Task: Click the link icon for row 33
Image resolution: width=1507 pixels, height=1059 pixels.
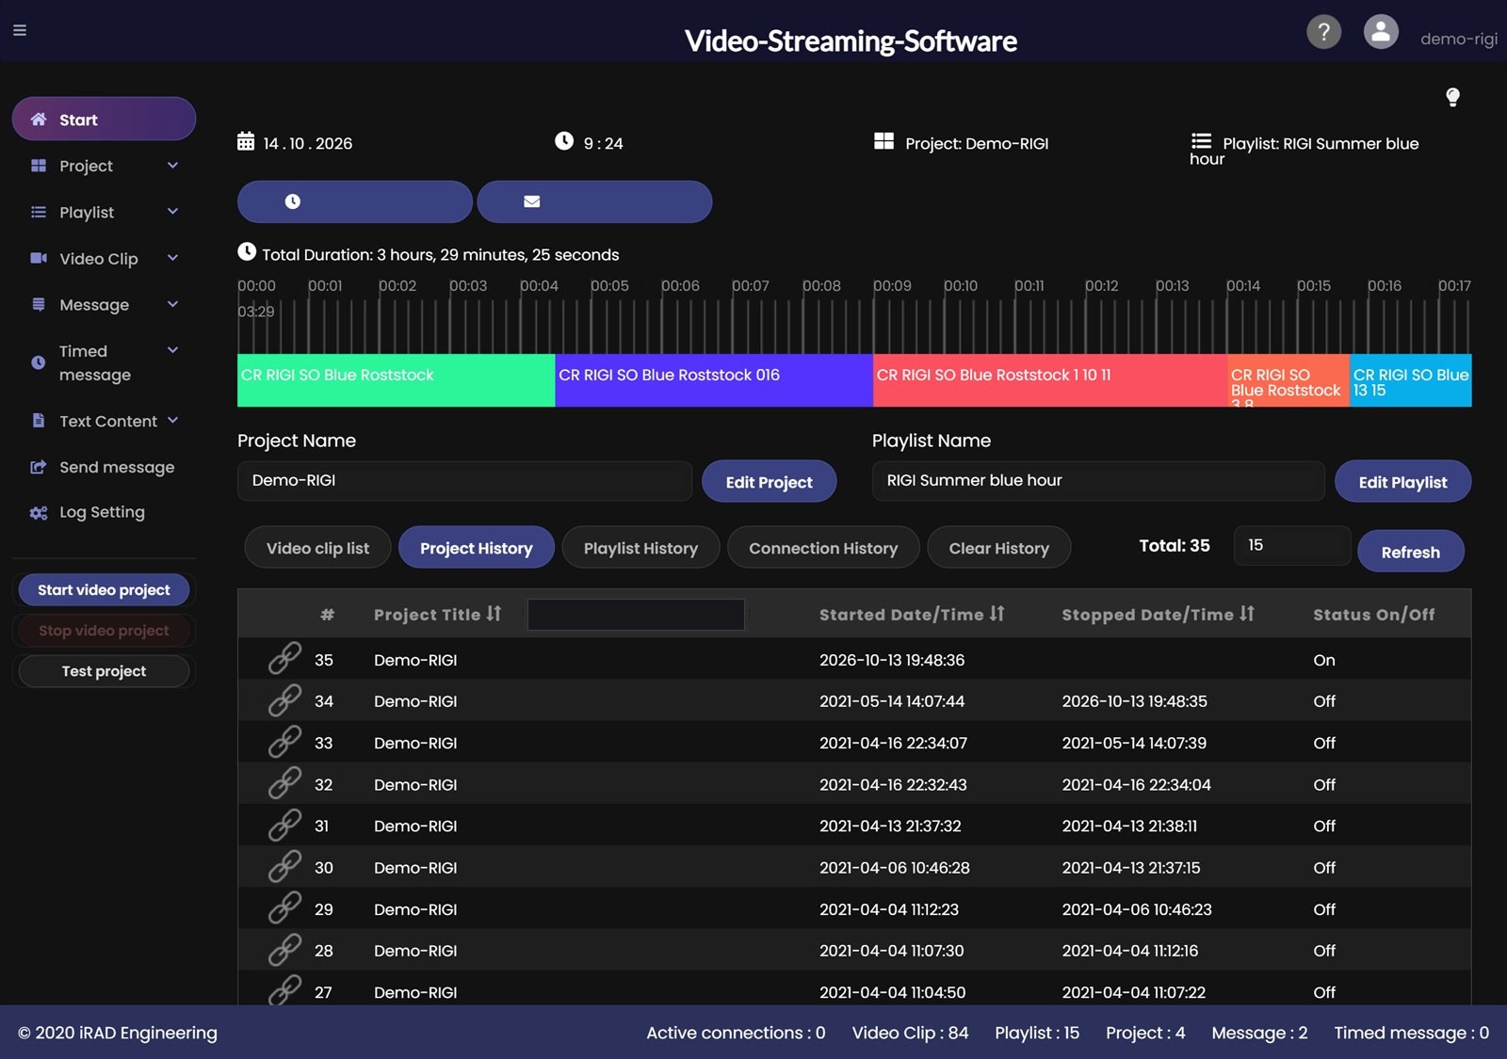Action: (284, 742)
